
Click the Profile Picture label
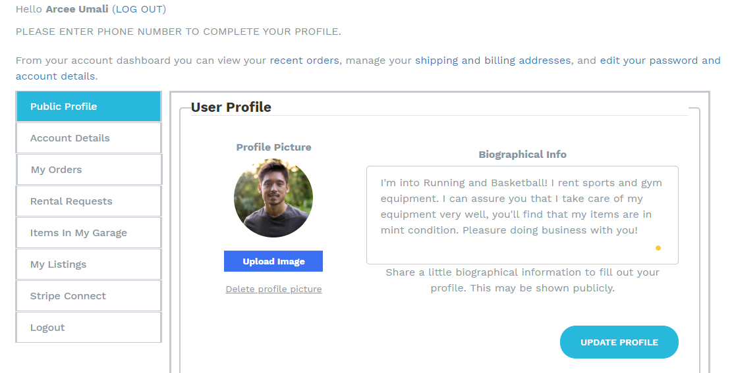[273, 147]
